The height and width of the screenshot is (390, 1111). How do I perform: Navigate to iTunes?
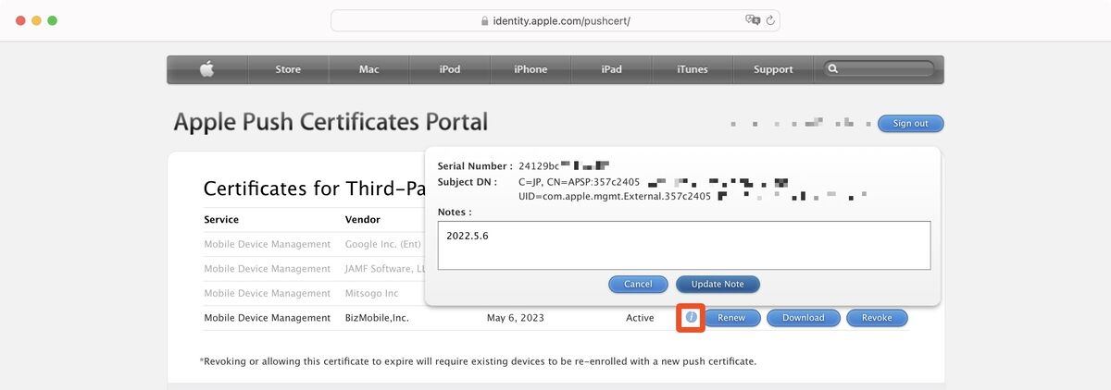(x=692, y=69)
